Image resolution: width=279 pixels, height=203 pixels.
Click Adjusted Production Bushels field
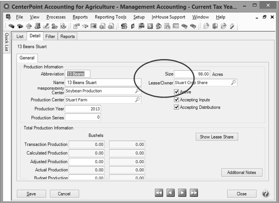coord(87,161)
